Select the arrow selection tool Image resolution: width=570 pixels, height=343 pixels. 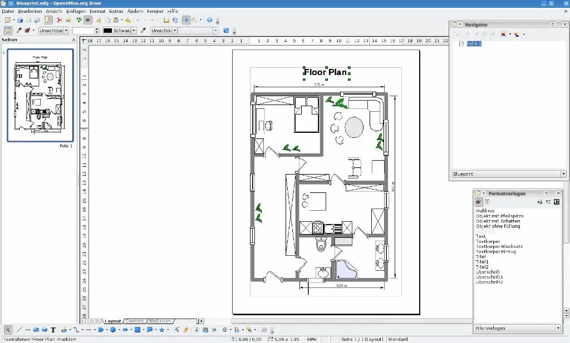pyautogui.click(x=8, y=330)
